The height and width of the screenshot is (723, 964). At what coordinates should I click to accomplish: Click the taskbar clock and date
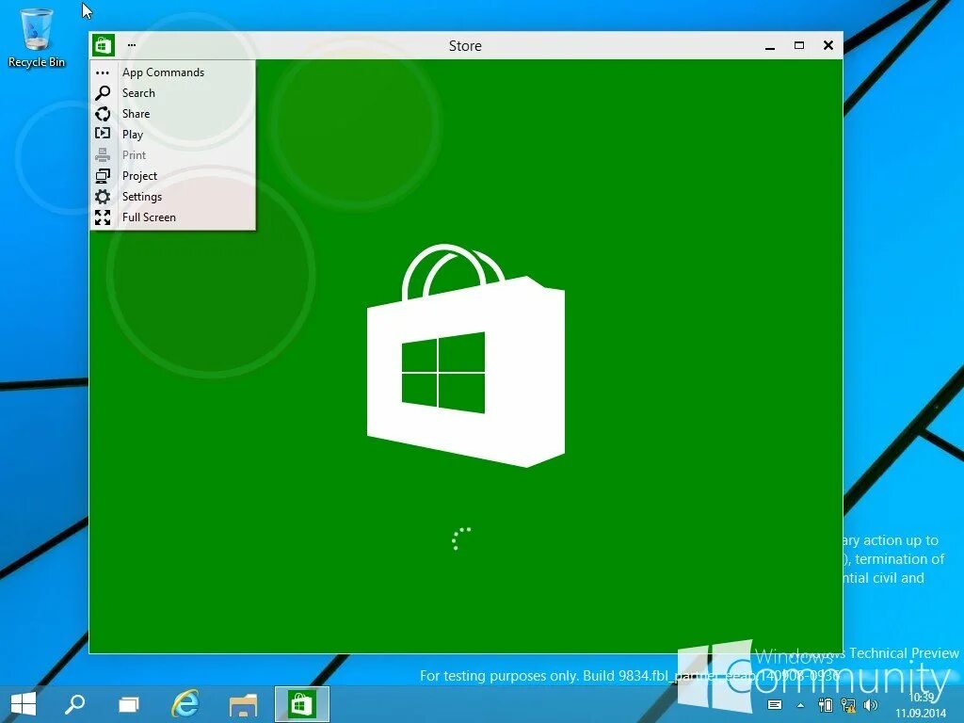coord(921,705)
